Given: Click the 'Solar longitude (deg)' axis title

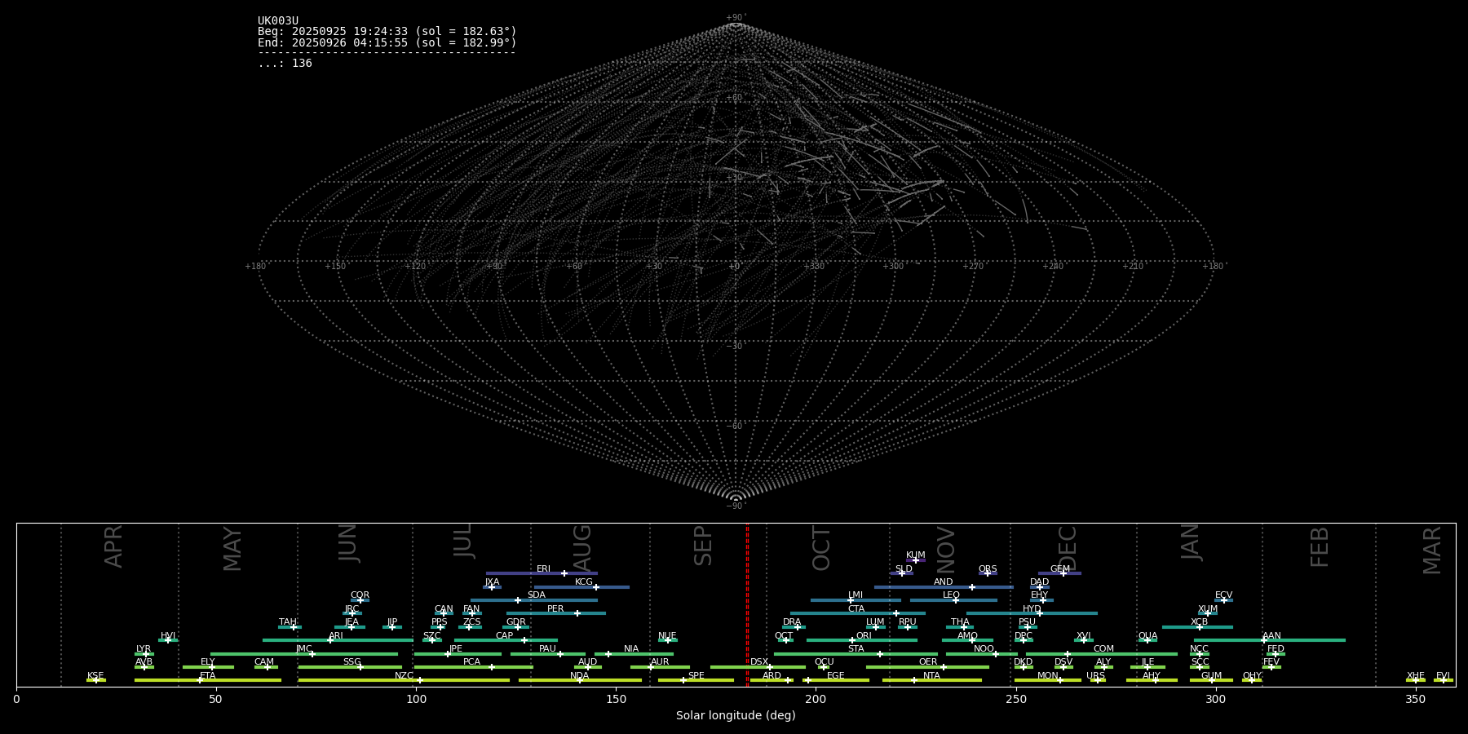Looking at the screenshot, I should coord(736,716).
